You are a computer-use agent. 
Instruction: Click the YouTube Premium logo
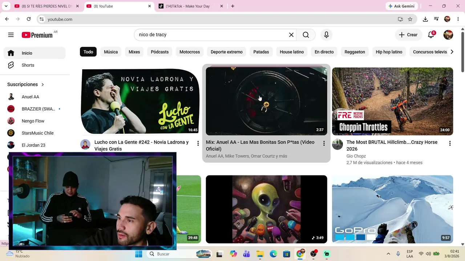tap(37, 35)
